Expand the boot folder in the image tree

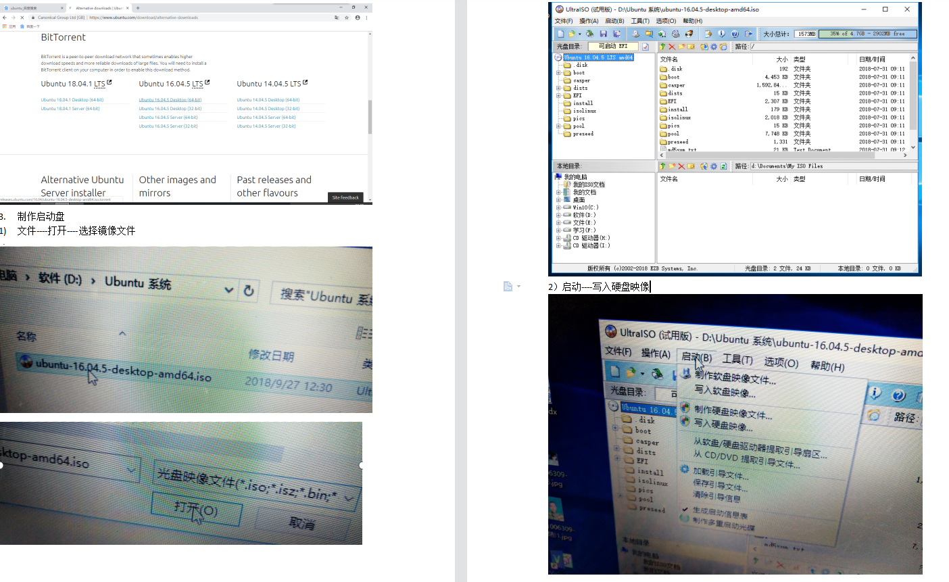coord(559,73)
